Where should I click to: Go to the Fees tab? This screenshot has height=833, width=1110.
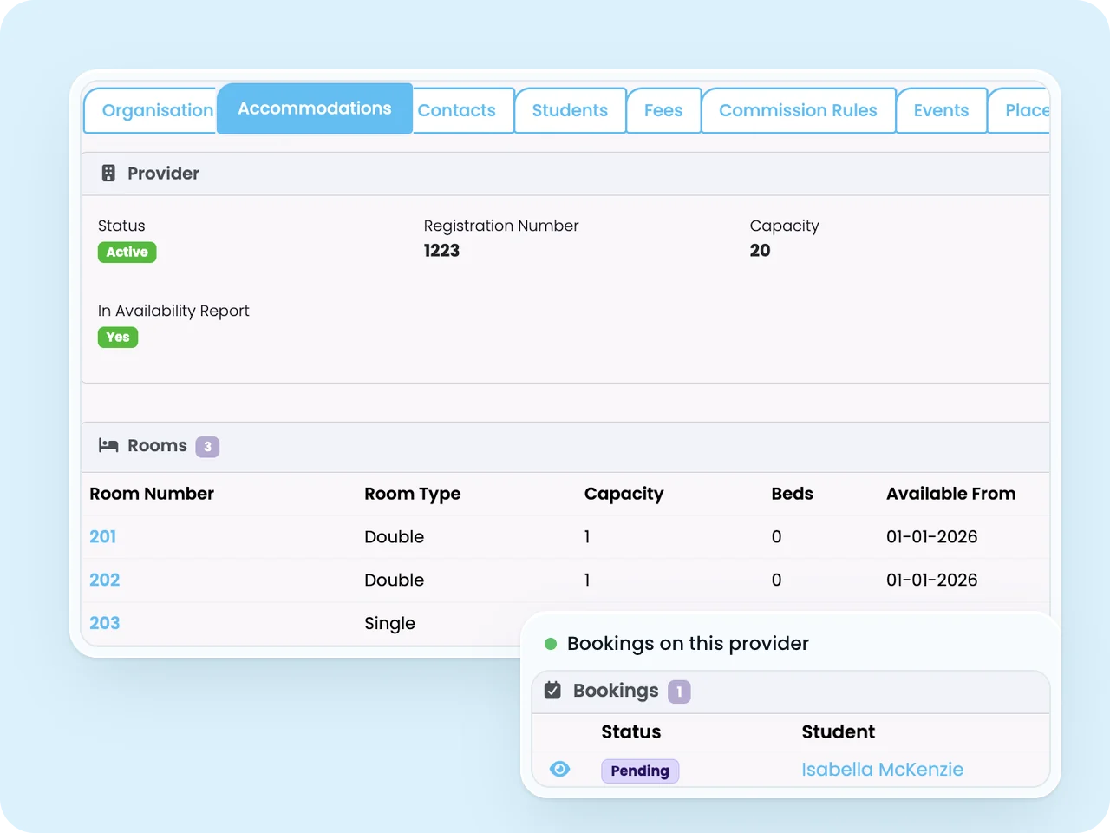pyautogui.click(x=663, y=111)
